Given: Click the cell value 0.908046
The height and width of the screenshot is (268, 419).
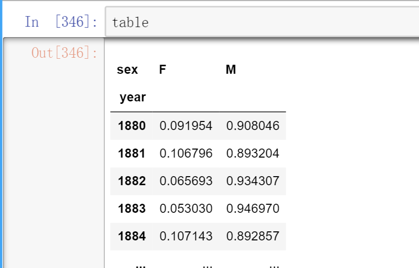Looking at the screenshot, I should (x=253, y=126).
